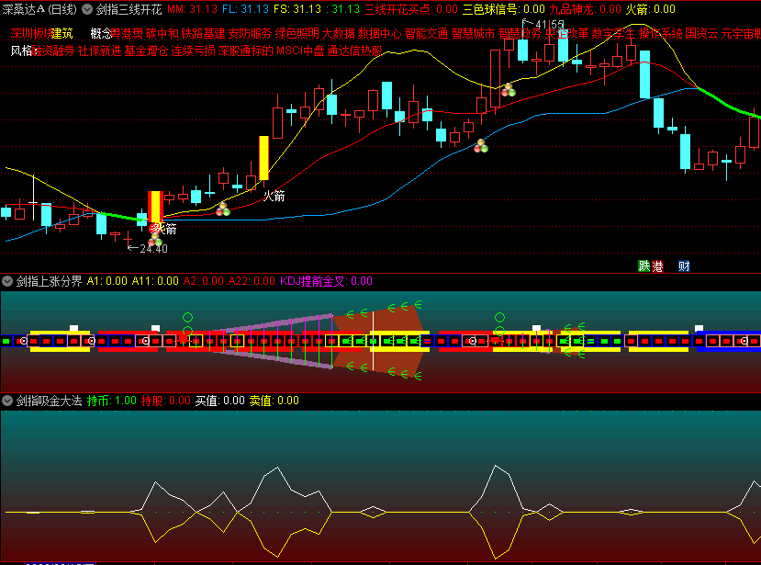Image resolution: width=761 pixels, height=565 pixels.
Task: Open the 剑指三线开花 indicator dropdown circle
Action: (87, 9)
